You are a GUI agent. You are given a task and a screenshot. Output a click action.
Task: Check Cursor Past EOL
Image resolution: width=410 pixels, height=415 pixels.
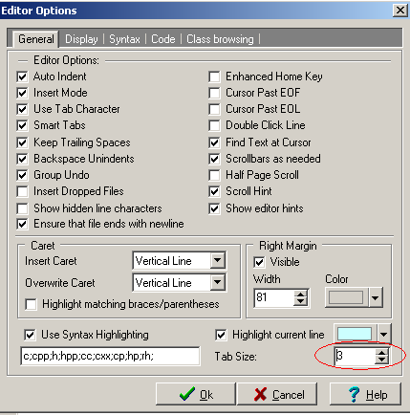coord(214,109)
